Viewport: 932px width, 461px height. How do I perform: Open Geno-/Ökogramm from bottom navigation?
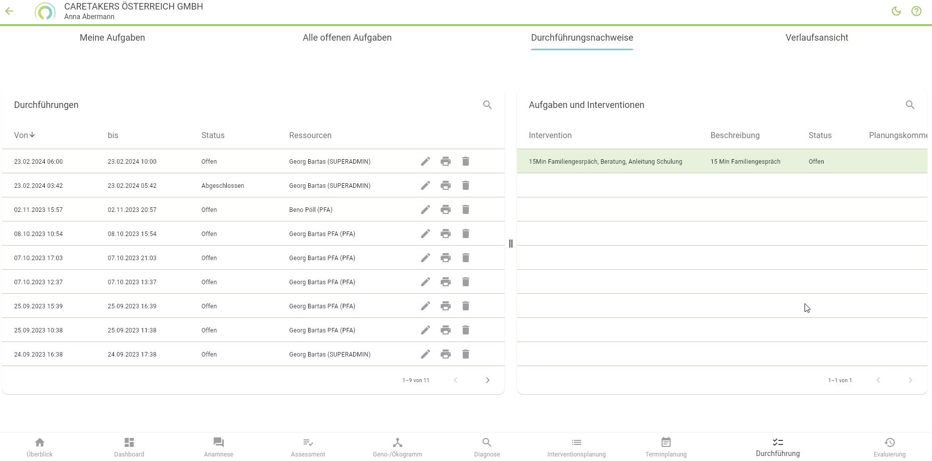coord(397,446)
